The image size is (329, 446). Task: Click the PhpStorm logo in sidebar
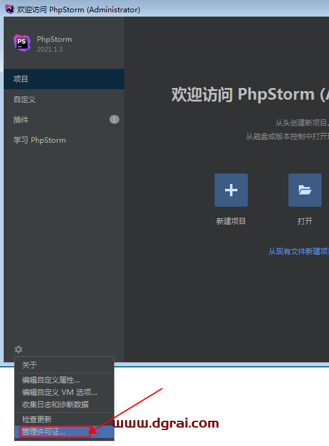(22, 43)
